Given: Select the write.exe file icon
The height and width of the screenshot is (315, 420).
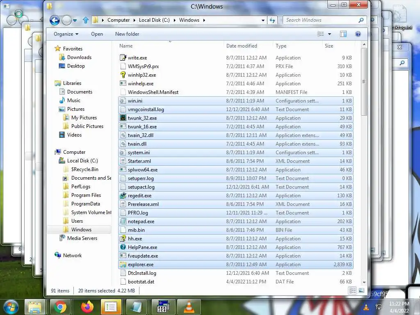Looking at the screenshot, I should pyautogui.click(x=123, y=57).
